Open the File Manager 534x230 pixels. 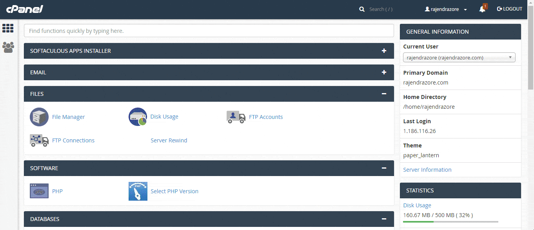click(x=68, y=117)
